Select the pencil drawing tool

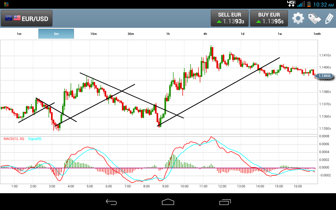(329, 18)
